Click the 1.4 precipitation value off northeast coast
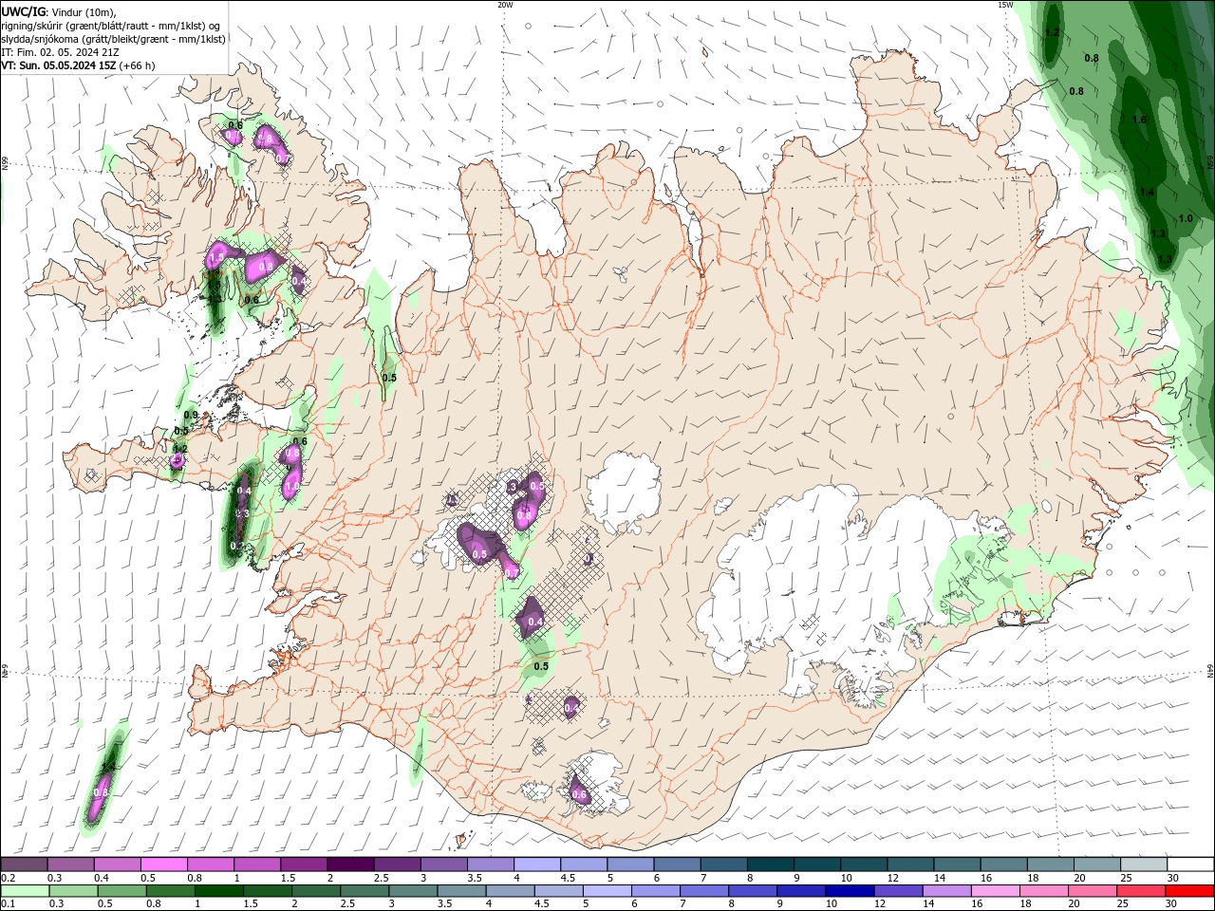This screenshot has height=911, width=1215. pyautogui.click(x=1147, y=192)
